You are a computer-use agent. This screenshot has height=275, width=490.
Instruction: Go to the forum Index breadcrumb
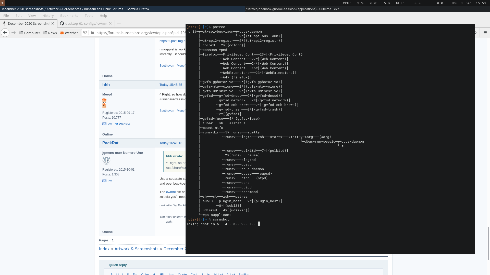(x=104, y=249)
